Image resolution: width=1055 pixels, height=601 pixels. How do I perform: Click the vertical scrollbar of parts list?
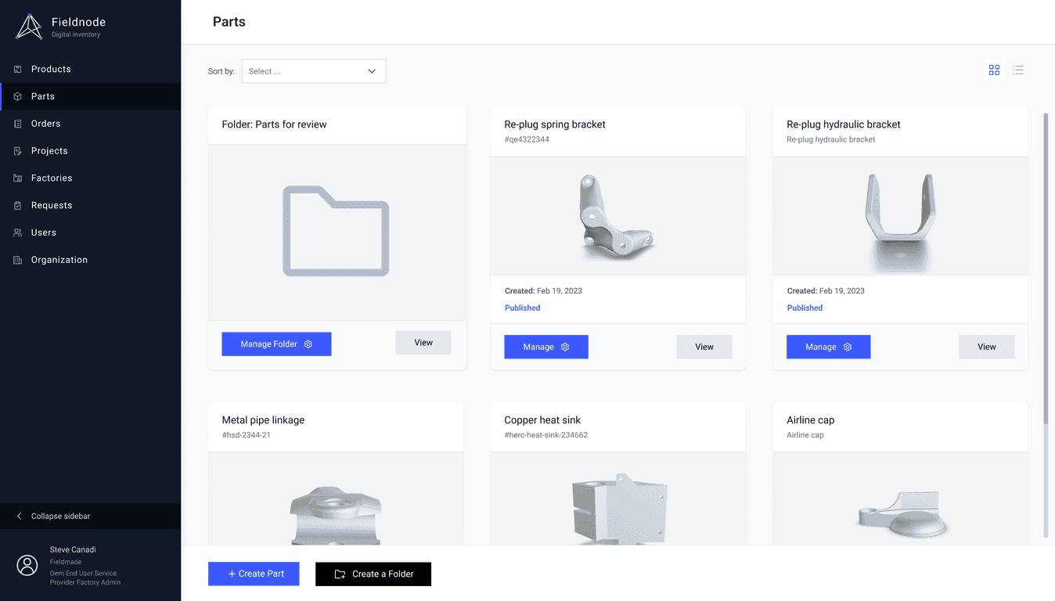coord(1046,266)
